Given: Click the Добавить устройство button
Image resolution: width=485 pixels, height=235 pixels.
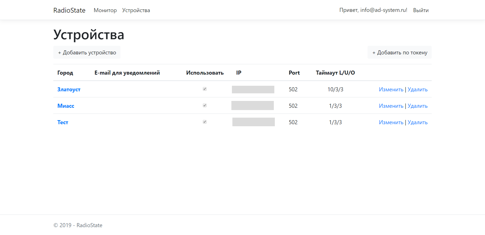Looking at the screenshot, I should tap(87, 53).
